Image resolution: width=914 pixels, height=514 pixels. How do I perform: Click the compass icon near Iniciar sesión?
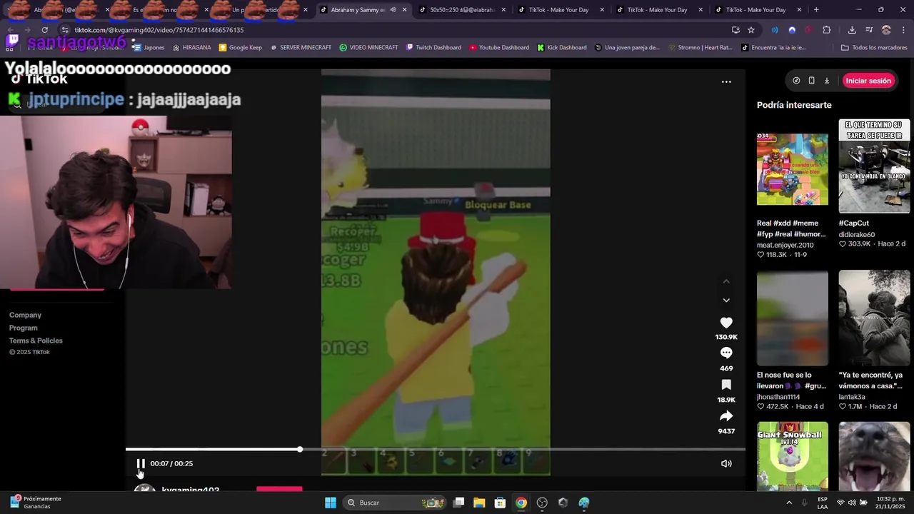796,81
